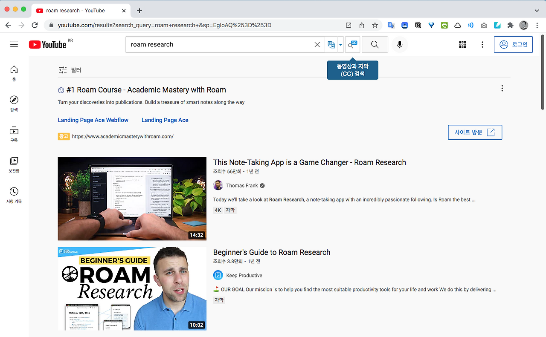
Task: Click the translate icon in search bar
Action: point(331,44)
